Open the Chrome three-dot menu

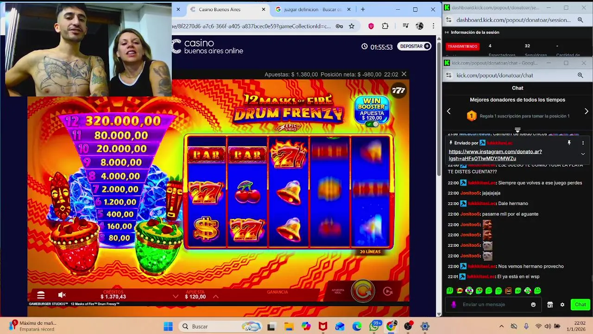[433, 26]
